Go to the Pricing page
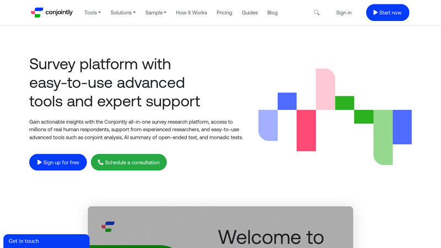The width and height of the screenshot is (441, 248). point(224,13)
